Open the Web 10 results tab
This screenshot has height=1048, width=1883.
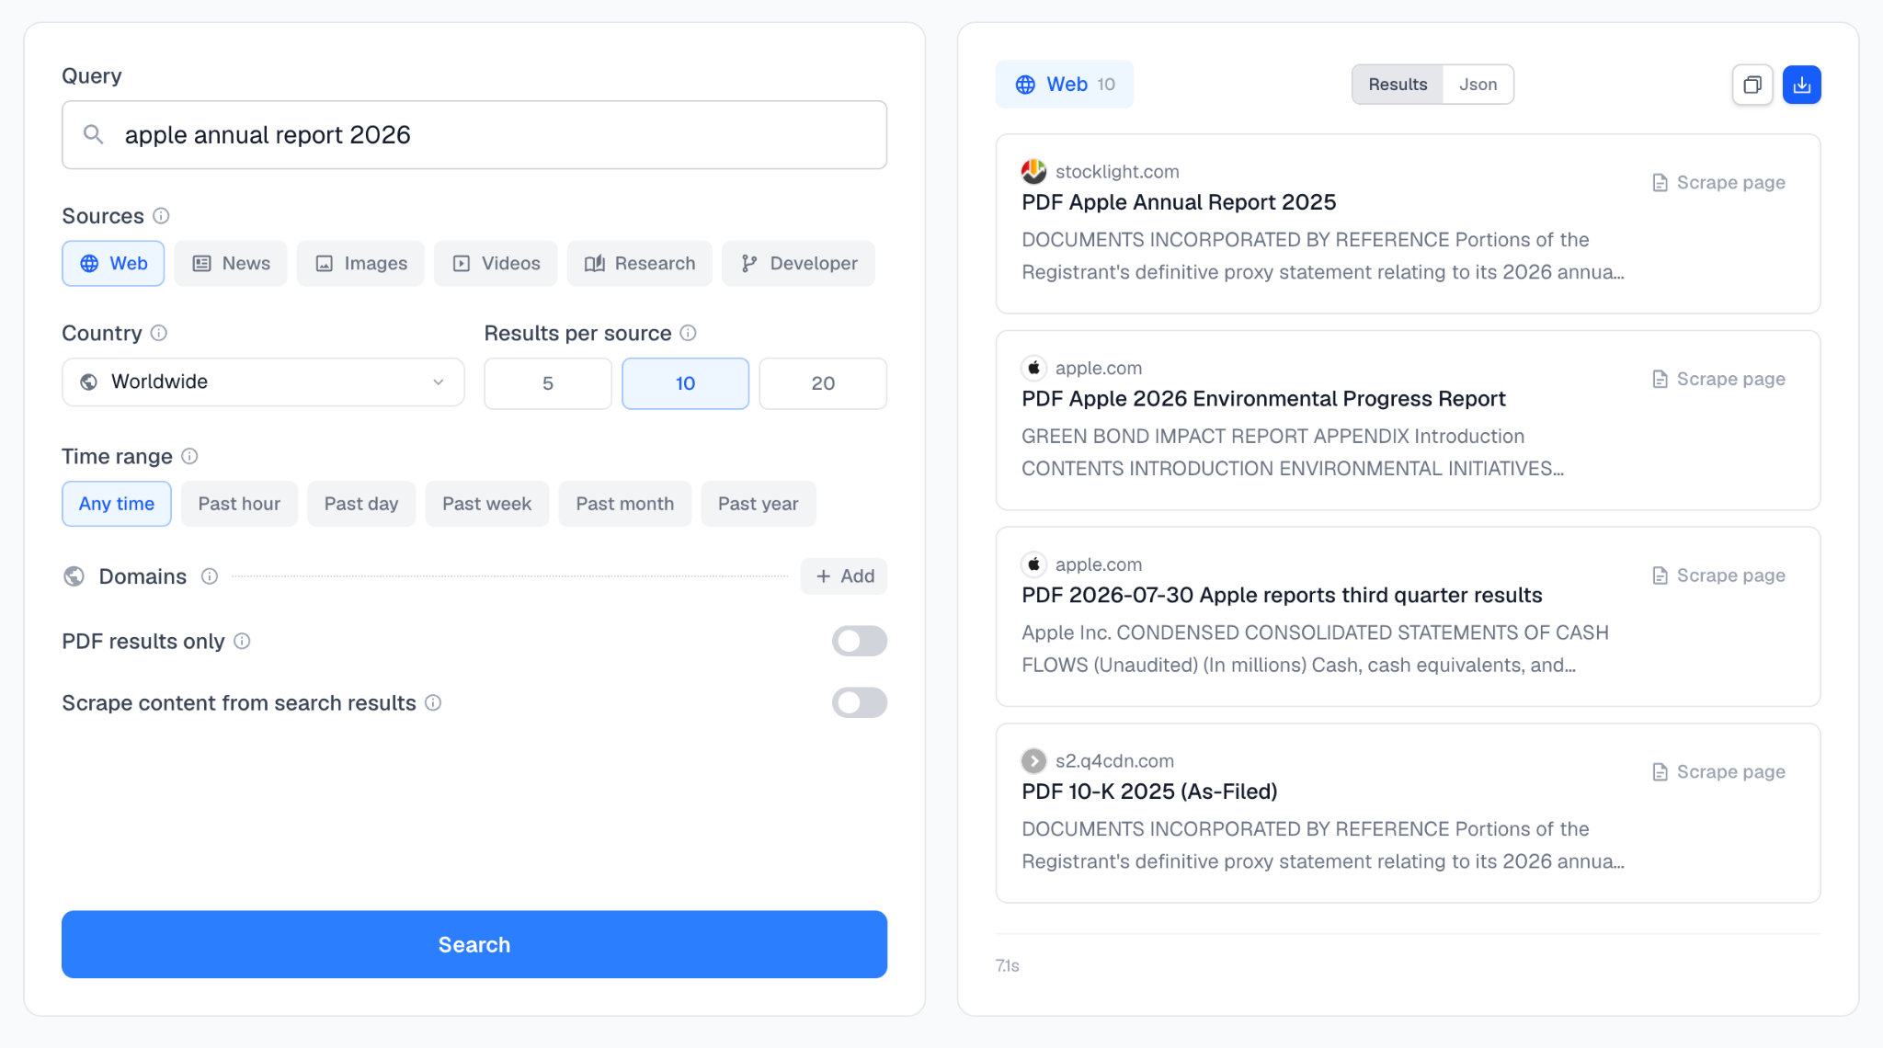click(1065, 85)
